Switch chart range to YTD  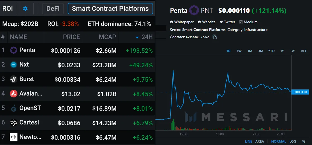coord(271,51)
